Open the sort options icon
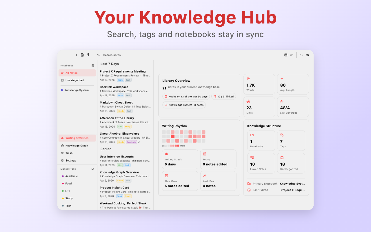Image resolution: width=371 pixels, height=232 pixels. pyautogui.click(x=292, y=55)
